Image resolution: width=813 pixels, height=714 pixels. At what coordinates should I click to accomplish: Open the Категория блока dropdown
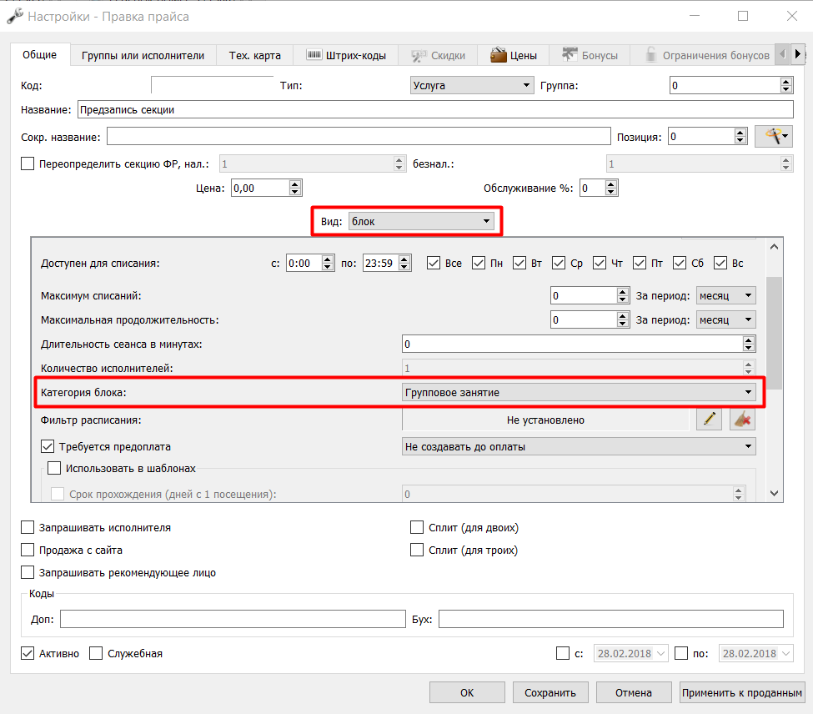tap(579, 393)
